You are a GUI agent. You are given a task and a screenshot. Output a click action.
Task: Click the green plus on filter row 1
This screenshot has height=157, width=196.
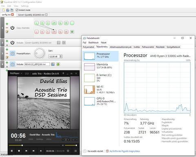point(7,24)
